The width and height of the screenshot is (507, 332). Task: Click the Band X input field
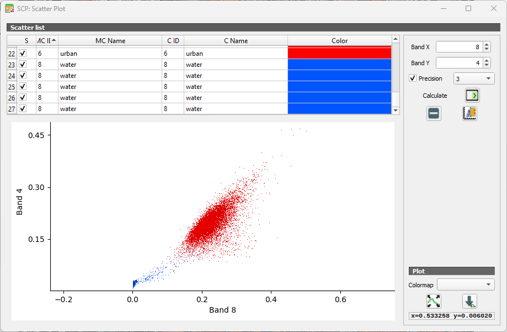458,47
